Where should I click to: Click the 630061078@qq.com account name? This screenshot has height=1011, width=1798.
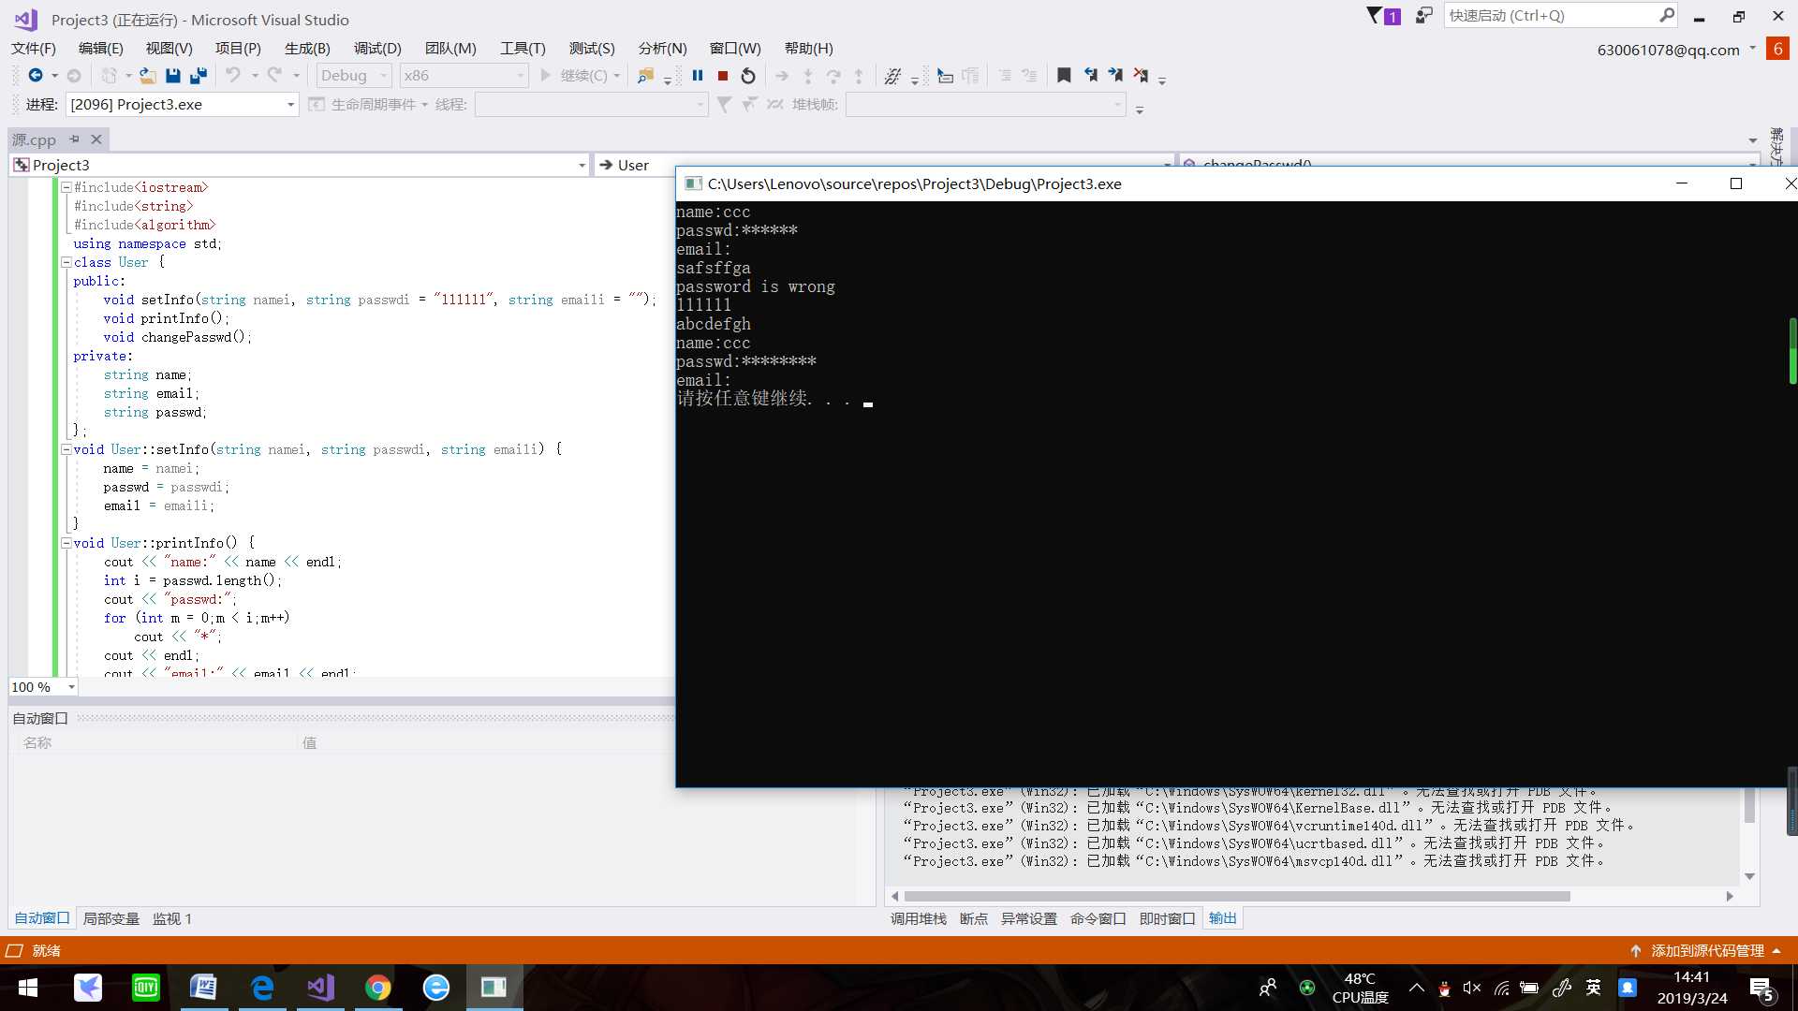tap(1668, 51)
